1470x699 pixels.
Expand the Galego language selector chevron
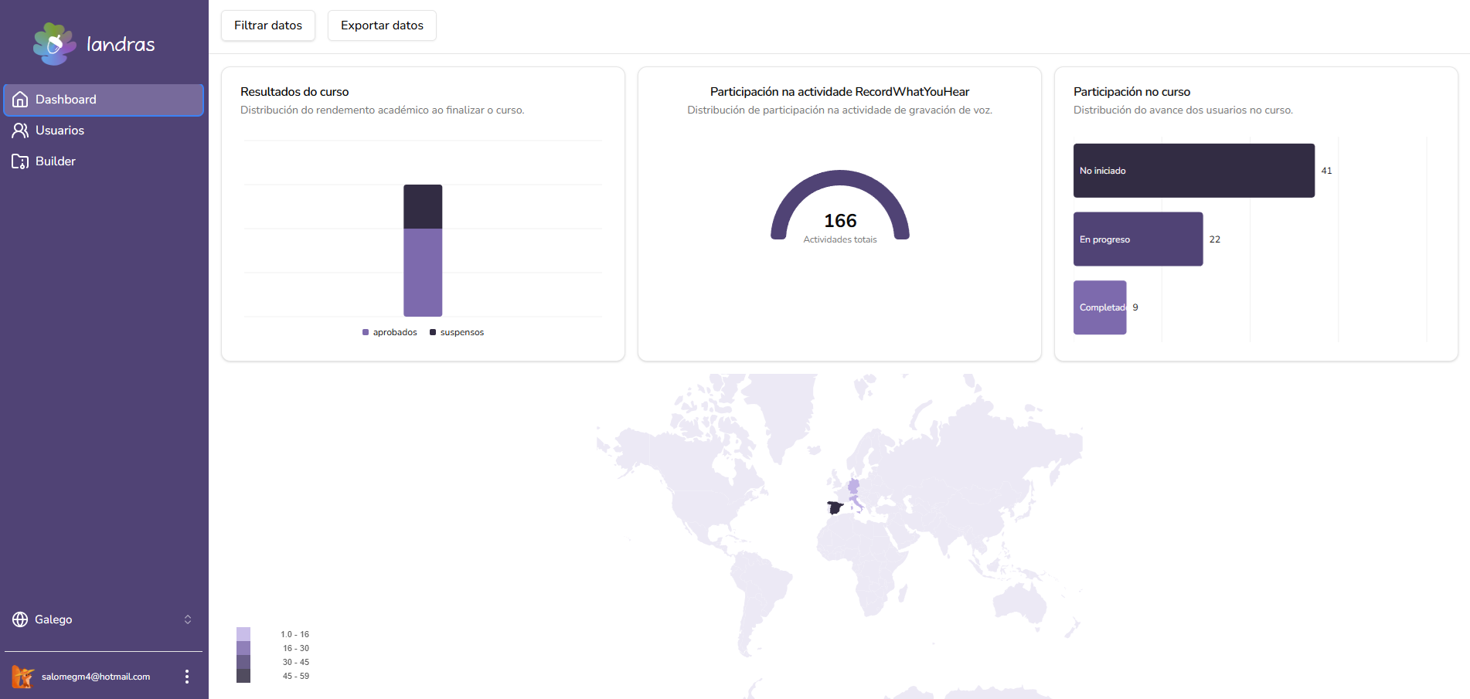[188, 619]
